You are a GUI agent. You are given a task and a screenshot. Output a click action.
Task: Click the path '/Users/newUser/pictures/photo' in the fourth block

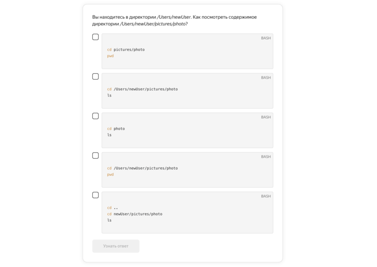click(146, 168)
